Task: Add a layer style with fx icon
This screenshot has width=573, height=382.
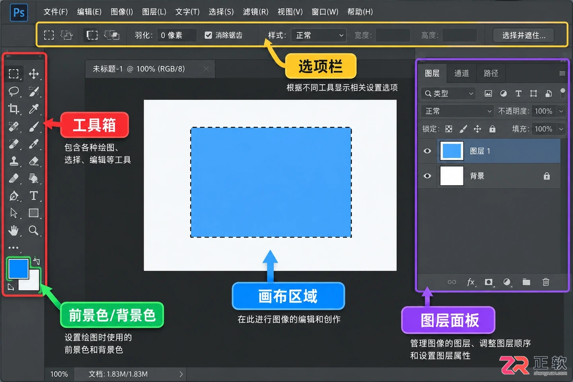Action: click(x=471, y=282)
